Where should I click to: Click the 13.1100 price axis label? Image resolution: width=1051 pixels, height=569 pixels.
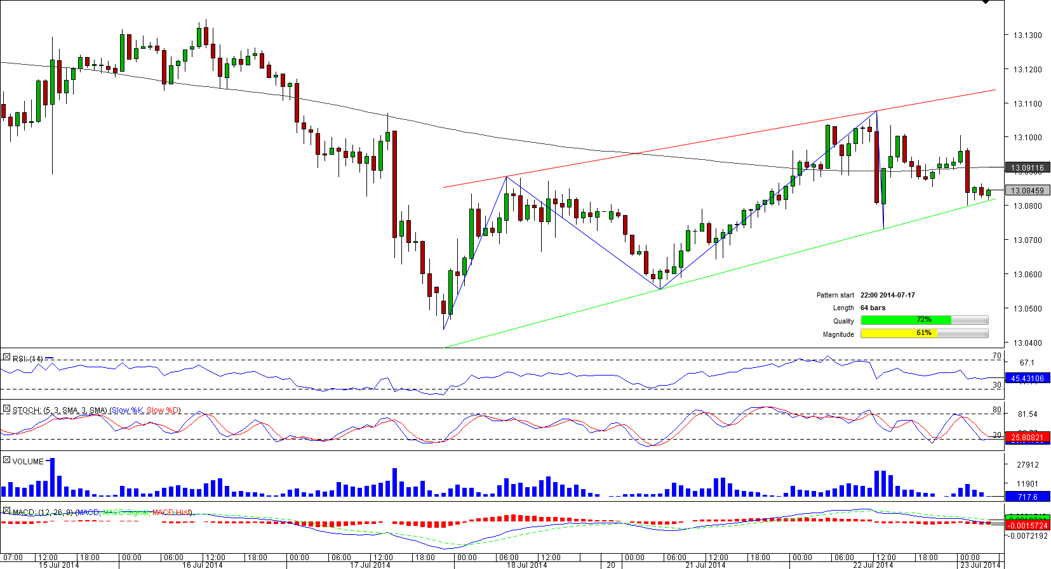1027,103
